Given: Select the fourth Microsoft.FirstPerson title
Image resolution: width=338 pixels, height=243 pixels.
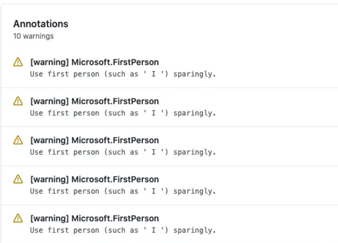Looking at the screenshot, I should [x=94, y=179].
